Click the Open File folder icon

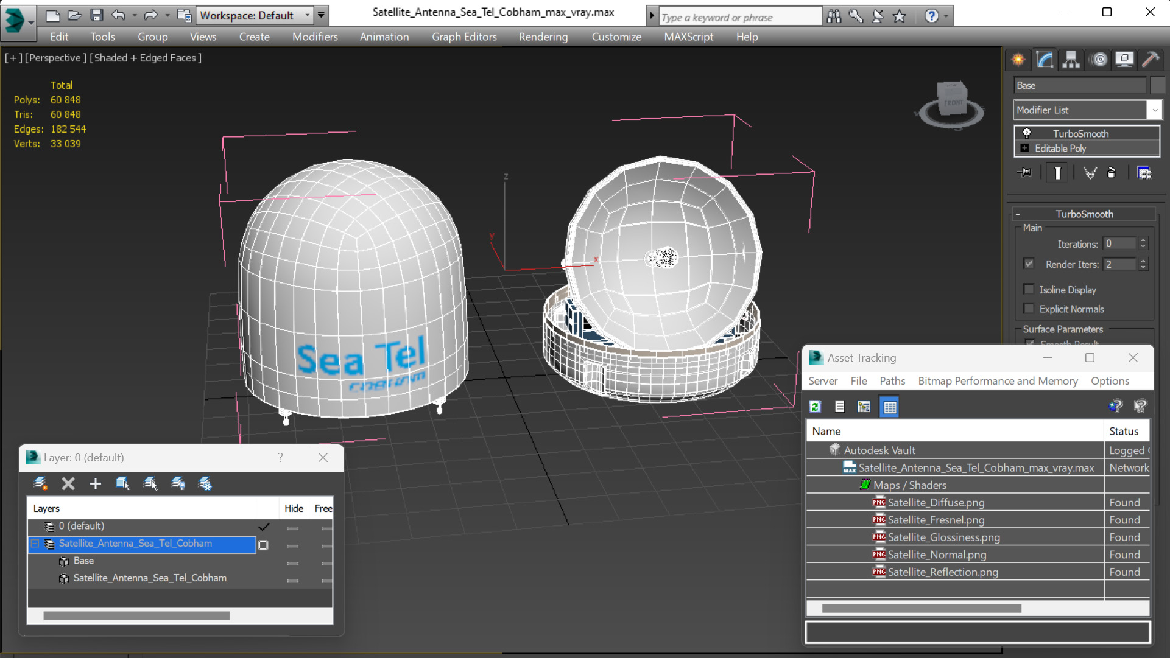coord(74,15)
